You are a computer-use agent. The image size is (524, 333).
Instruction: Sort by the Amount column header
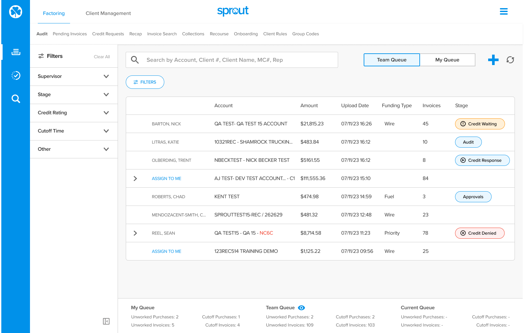click(x=309, y=106)
